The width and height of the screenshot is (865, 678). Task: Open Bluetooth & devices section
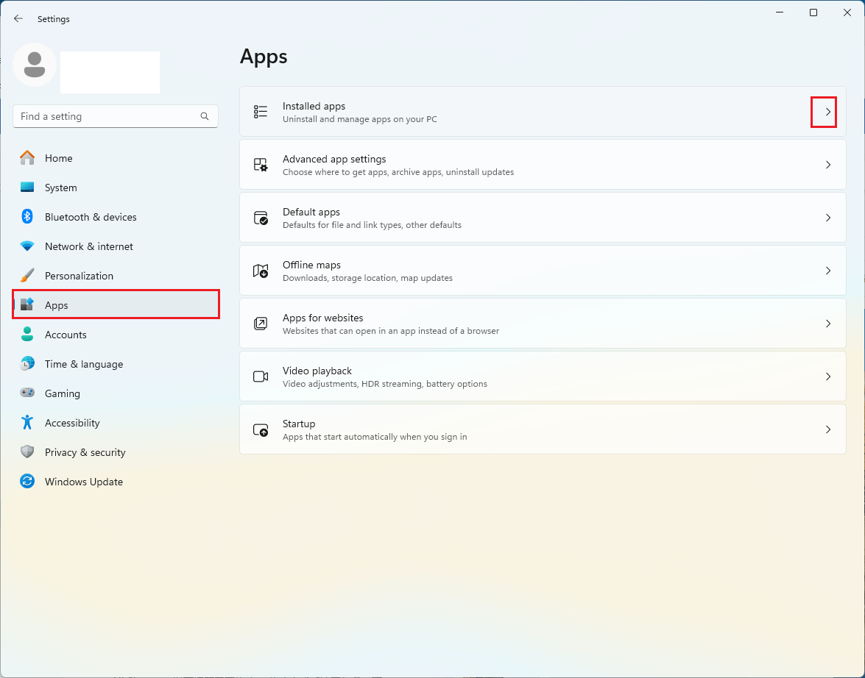pyautogui.click(x=116, y=217)
